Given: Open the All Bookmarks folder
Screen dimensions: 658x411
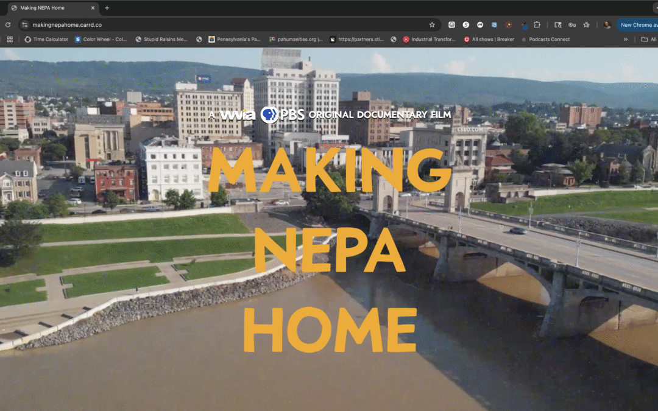Looking at the screenshot, I should point(648,40).
